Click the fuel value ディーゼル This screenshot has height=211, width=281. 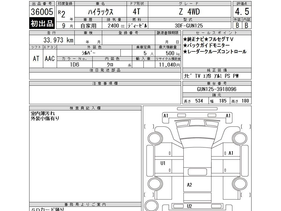(x=138, y=26)
